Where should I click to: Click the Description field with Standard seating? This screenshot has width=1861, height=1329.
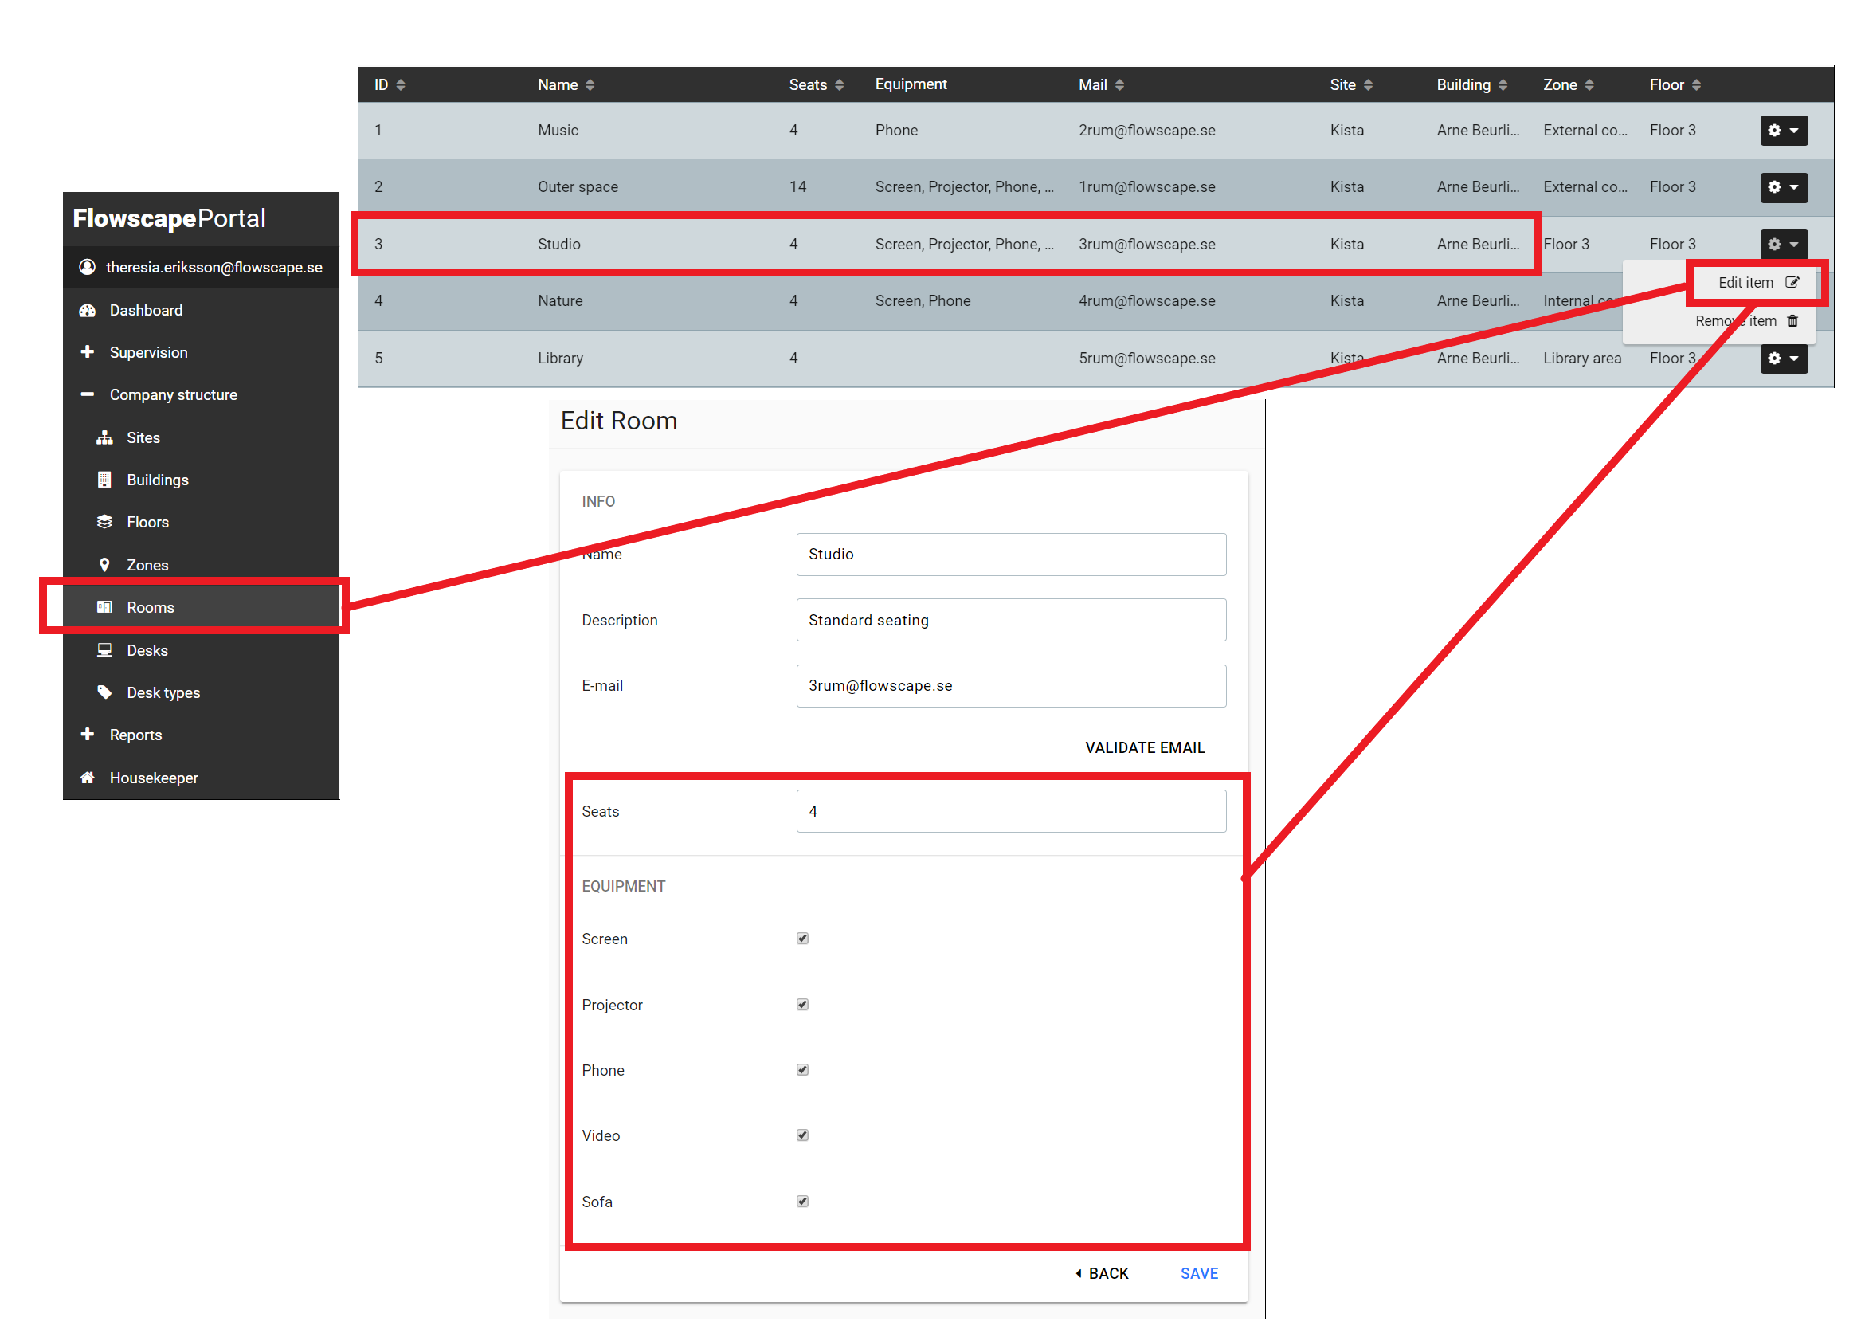(x=1011, y=621)
